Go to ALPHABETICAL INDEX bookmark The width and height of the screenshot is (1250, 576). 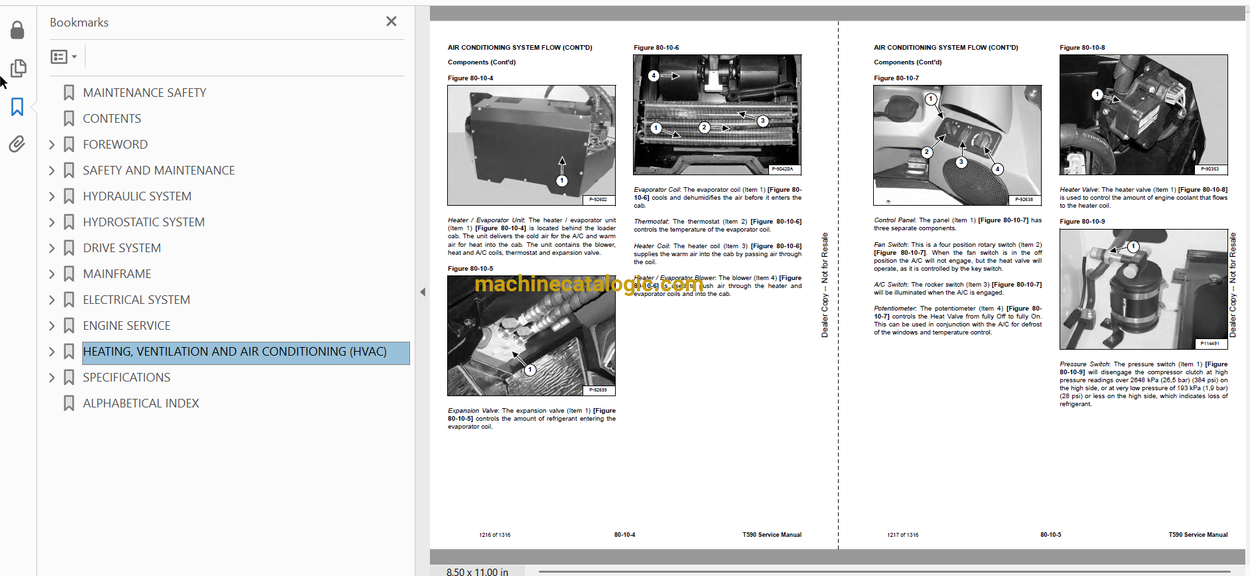tap(141, 403)
